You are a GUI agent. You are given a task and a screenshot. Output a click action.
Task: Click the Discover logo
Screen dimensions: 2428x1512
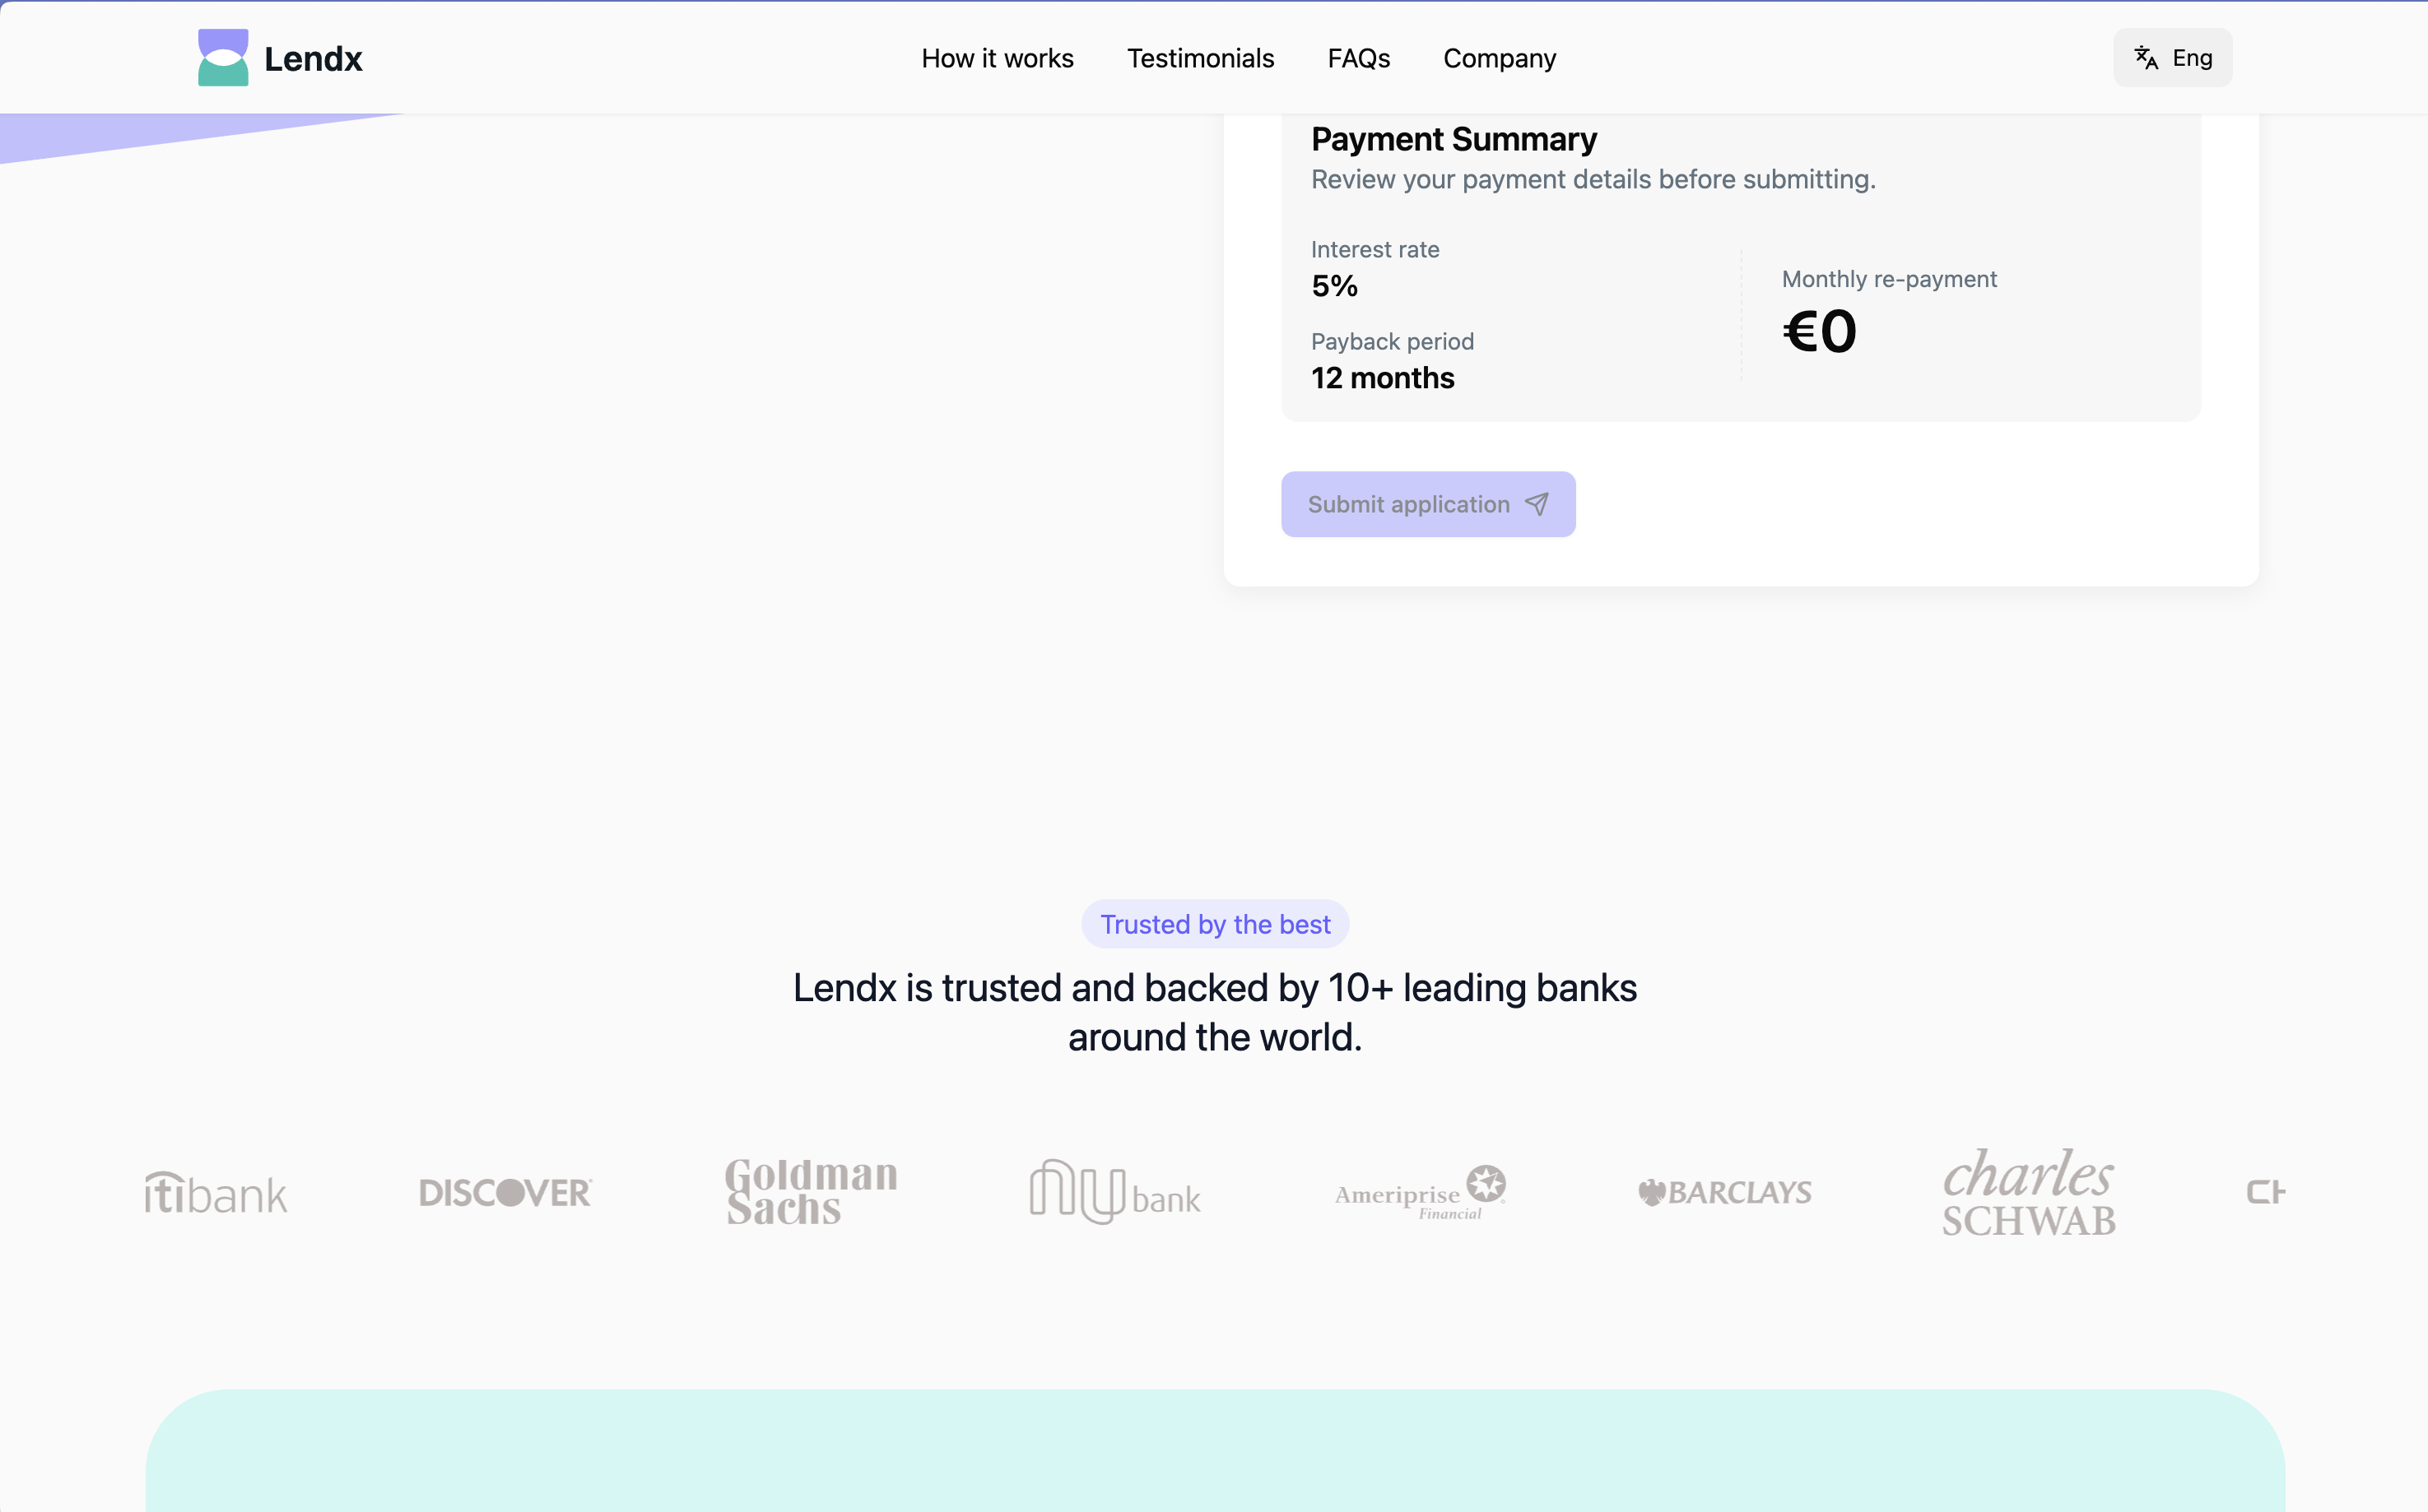tap(505, 1192)
